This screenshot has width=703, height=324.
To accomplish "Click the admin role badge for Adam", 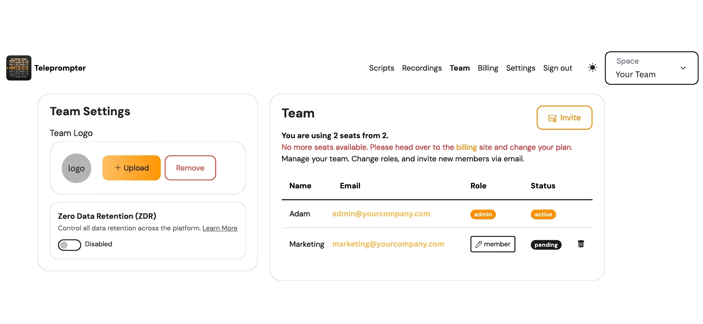I will pyautogui.click(x=483, y=214).
